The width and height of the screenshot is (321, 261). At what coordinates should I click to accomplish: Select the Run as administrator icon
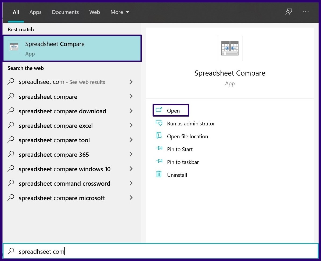coord(159,124)
